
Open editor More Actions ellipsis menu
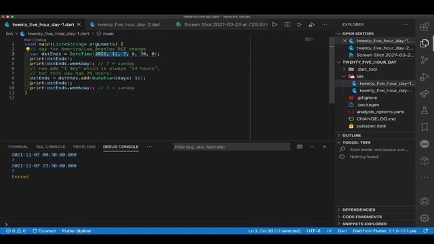[x=324, y=24]
